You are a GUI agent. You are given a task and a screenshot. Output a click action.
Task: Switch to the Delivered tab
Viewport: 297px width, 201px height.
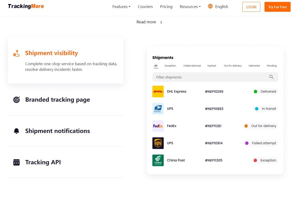pos(254,66)
